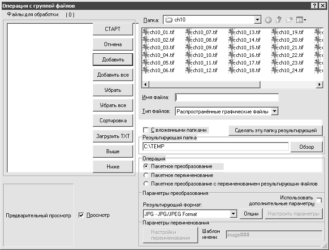329x250 pixels.
Task: Enable Использовать дополнительные параметры checkbox
Action: point(319,201)
